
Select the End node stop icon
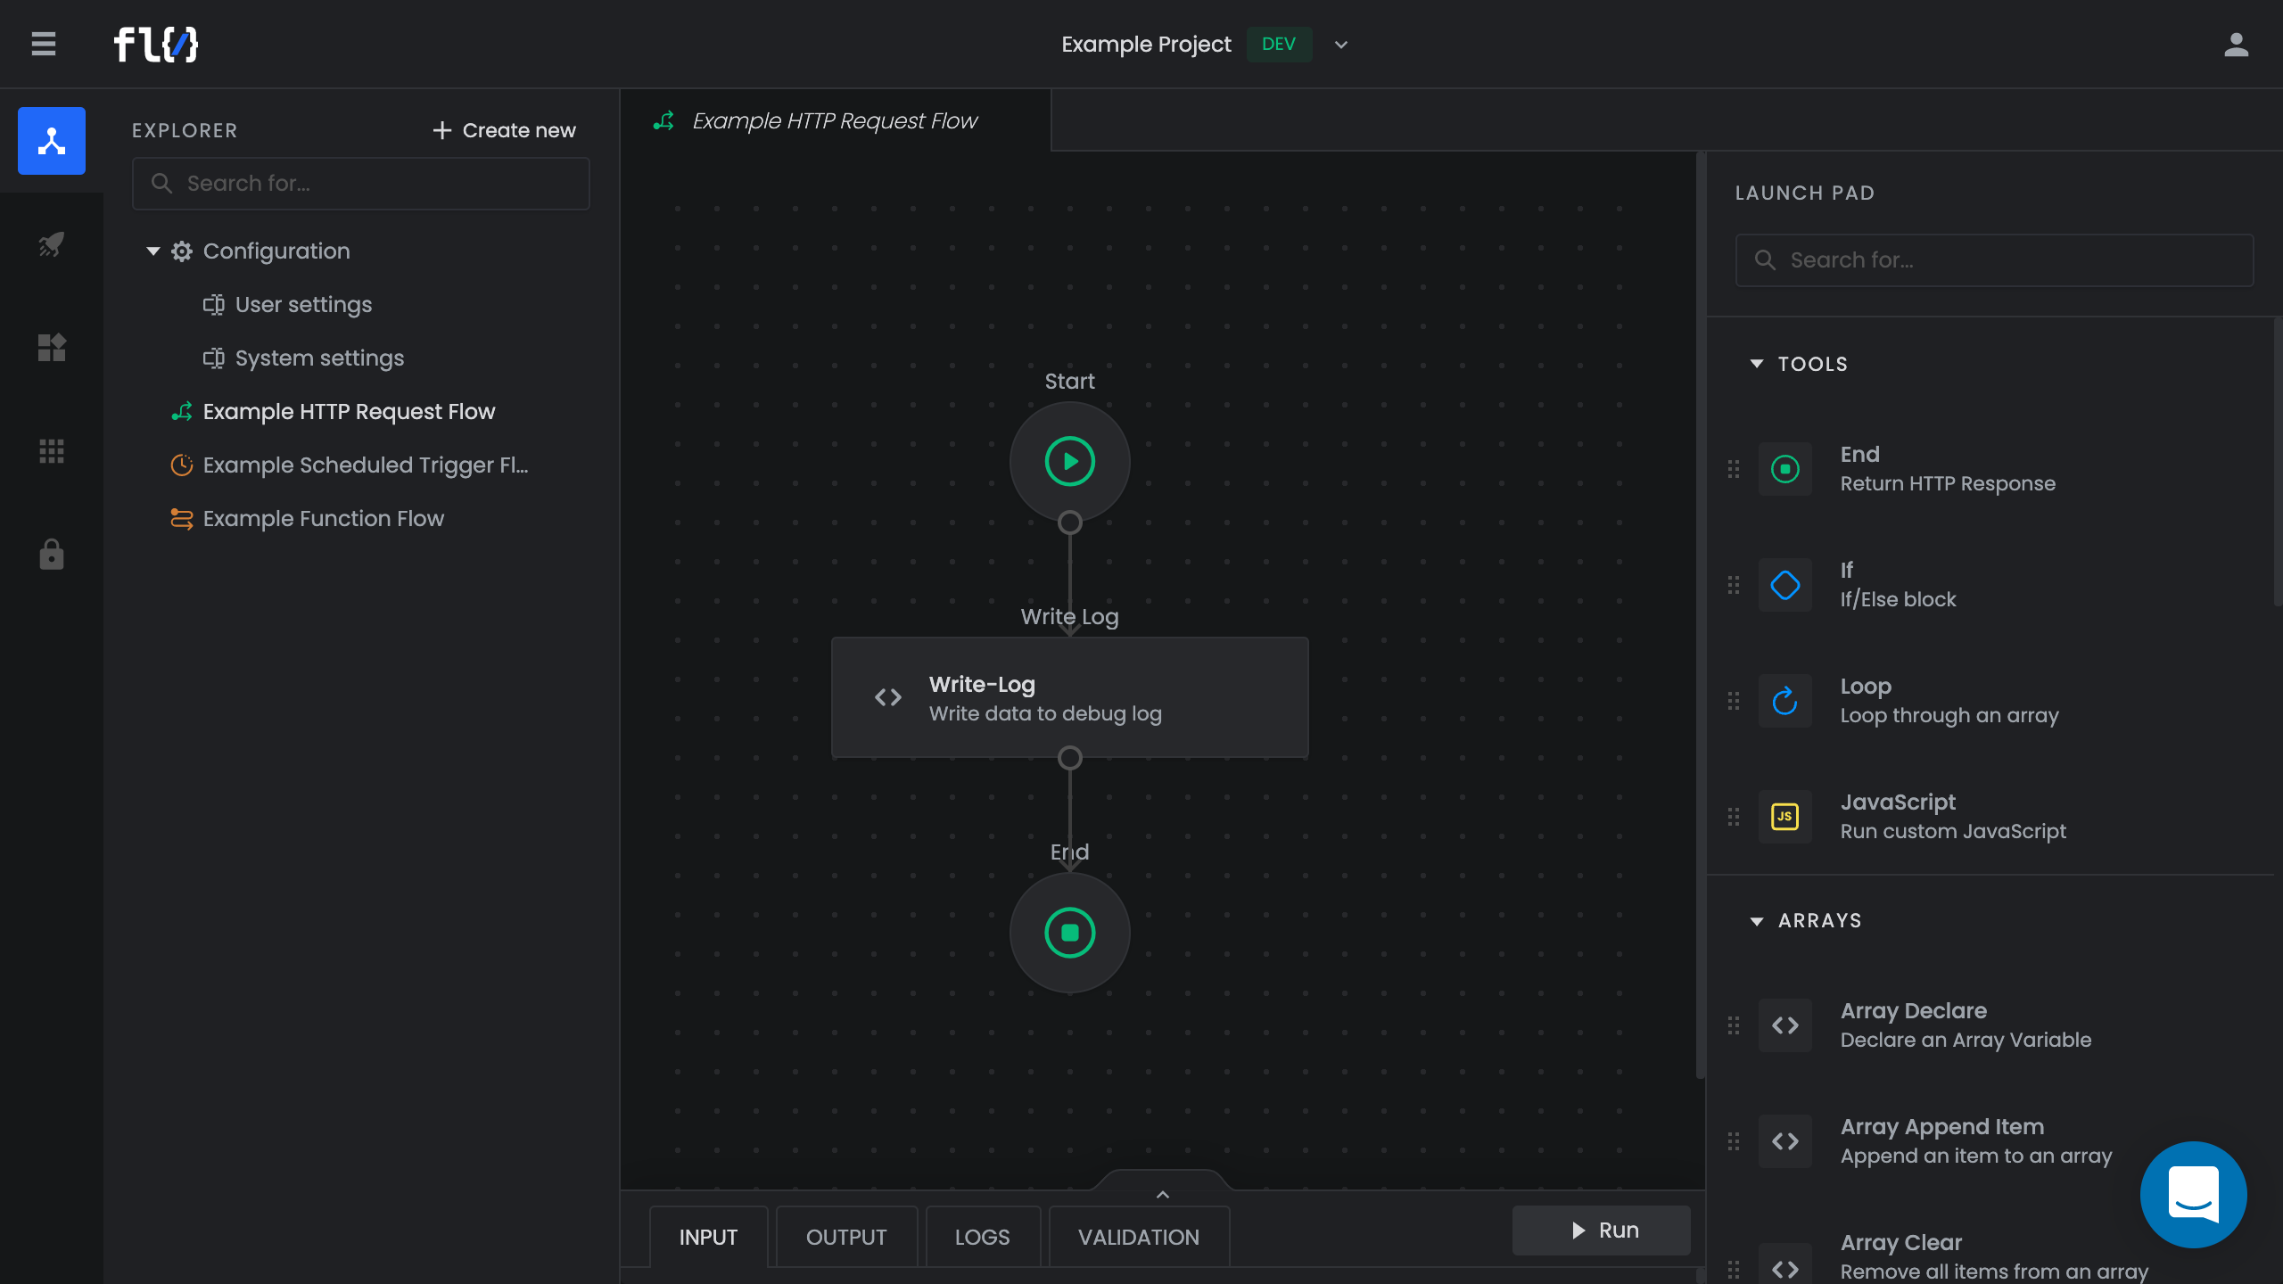1069,933
